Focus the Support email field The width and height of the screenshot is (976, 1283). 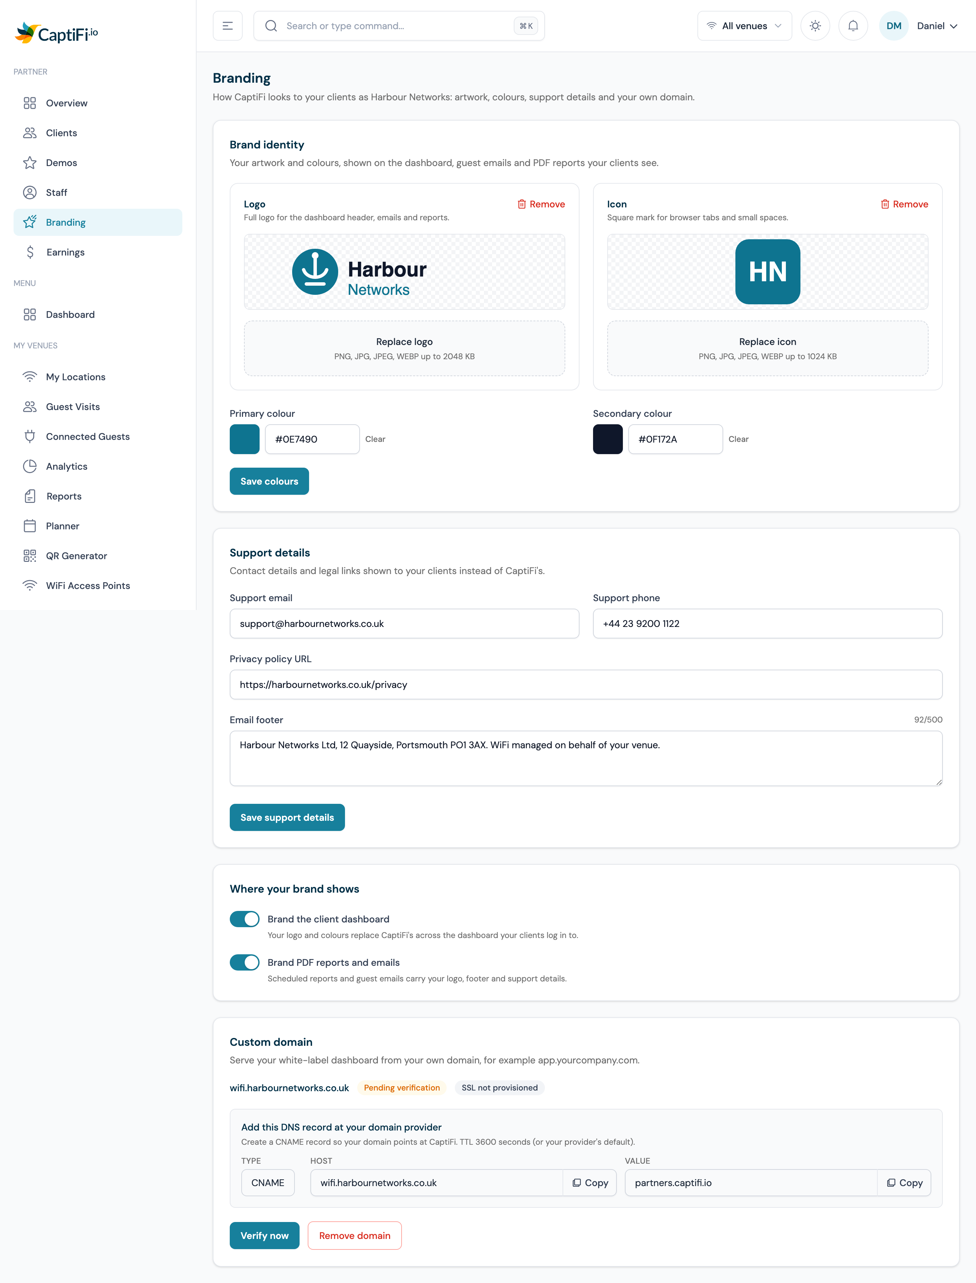click(404, 624)
